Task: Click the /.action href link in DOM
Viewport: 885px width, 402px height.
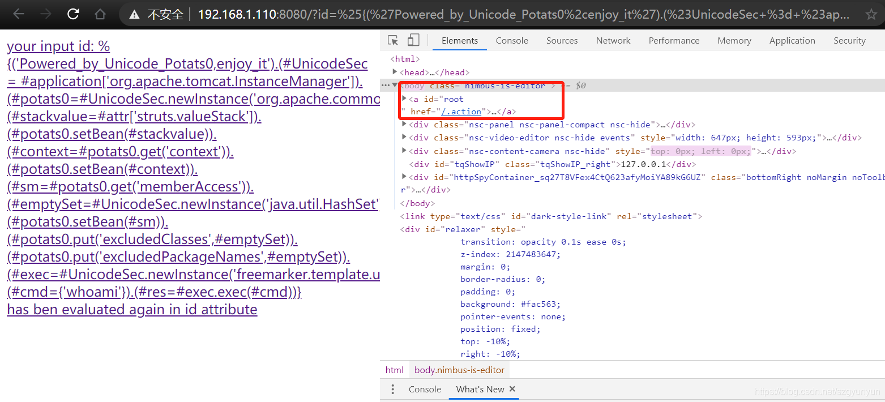Action: 461,112
